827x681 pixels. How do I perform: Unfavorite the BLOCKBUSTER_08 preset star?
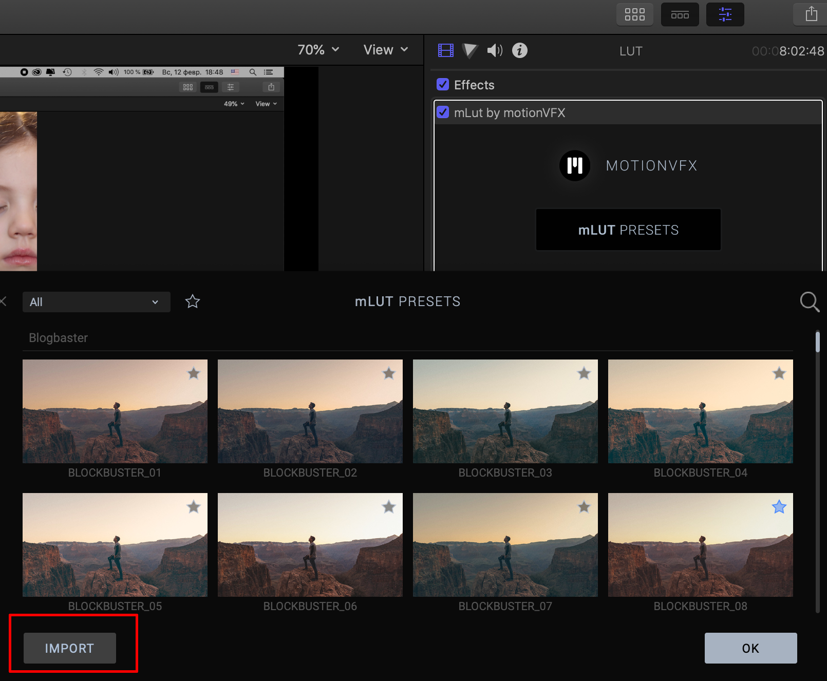click(x=779, y=507)
